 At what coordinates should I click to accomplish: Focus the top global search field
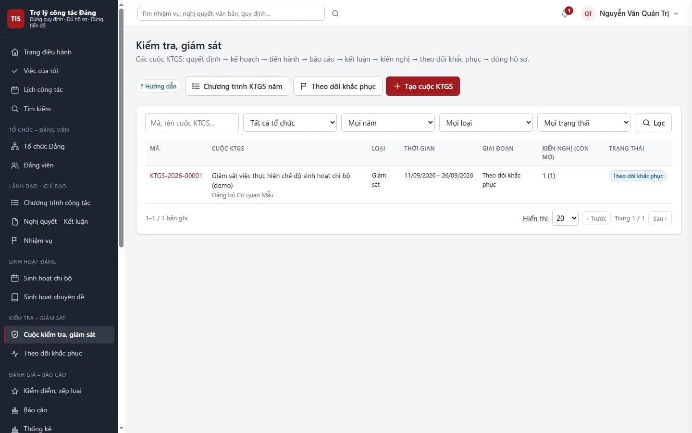coord(231,13)
